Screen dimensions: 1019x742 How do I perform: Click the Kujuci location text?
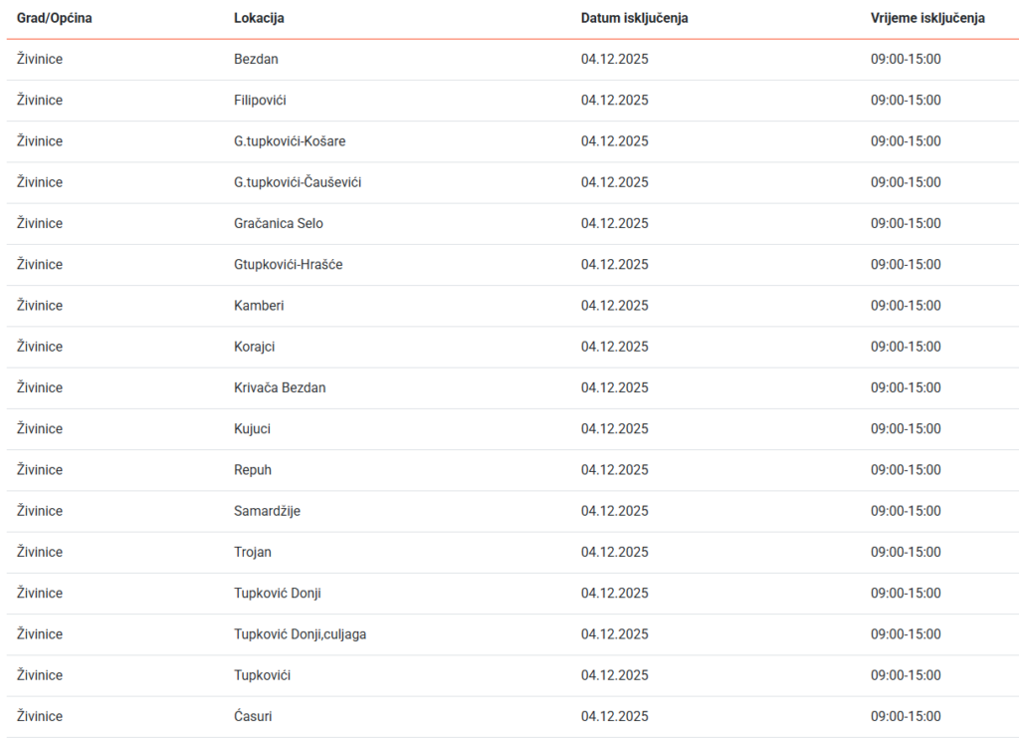252,429
